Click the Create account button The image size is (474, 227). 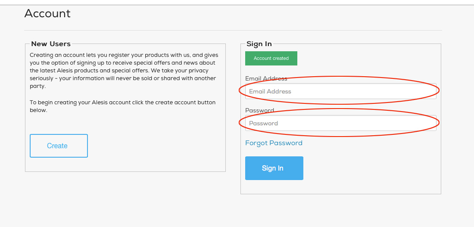pos(59,146)
